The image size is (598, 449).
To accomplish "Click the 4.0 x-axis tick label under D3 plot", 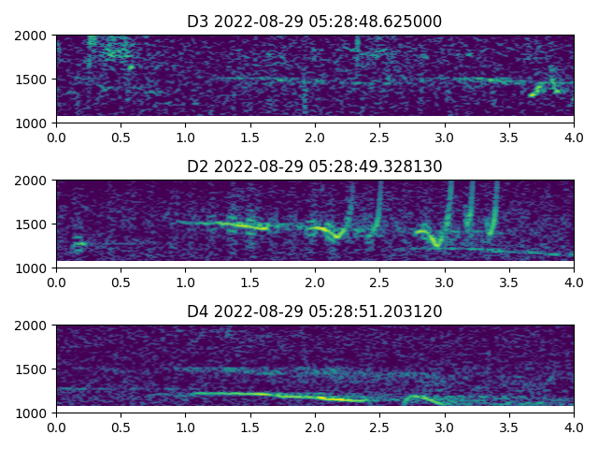I will 574,138.
